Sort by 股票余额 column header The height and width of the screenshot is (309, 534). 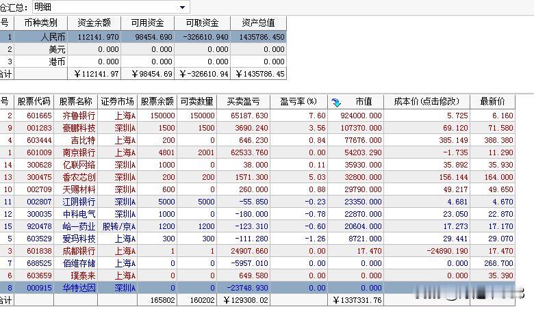click(157, 102)
